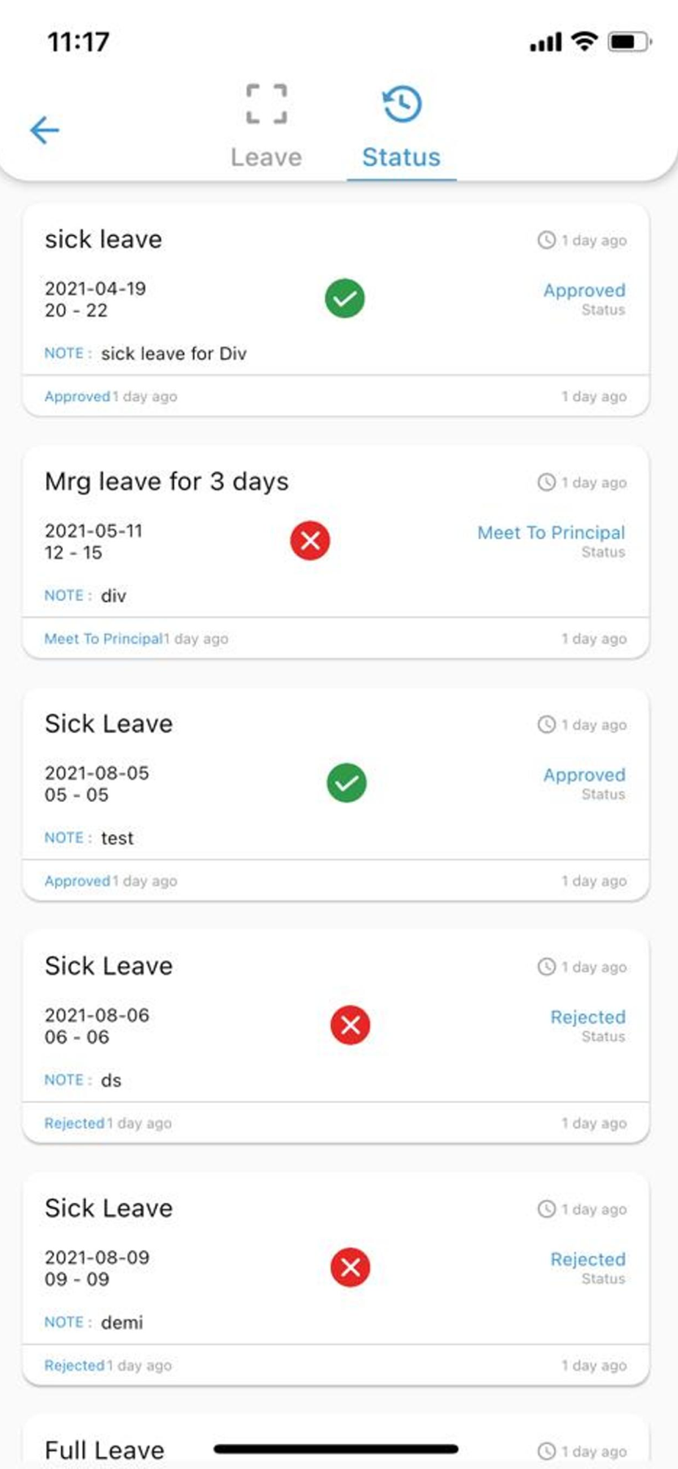678x1469 pixels.
Task: Click green checkmark on 2021-04-19 sick leave
Action: pyautogui.click(x=345, y=298)
